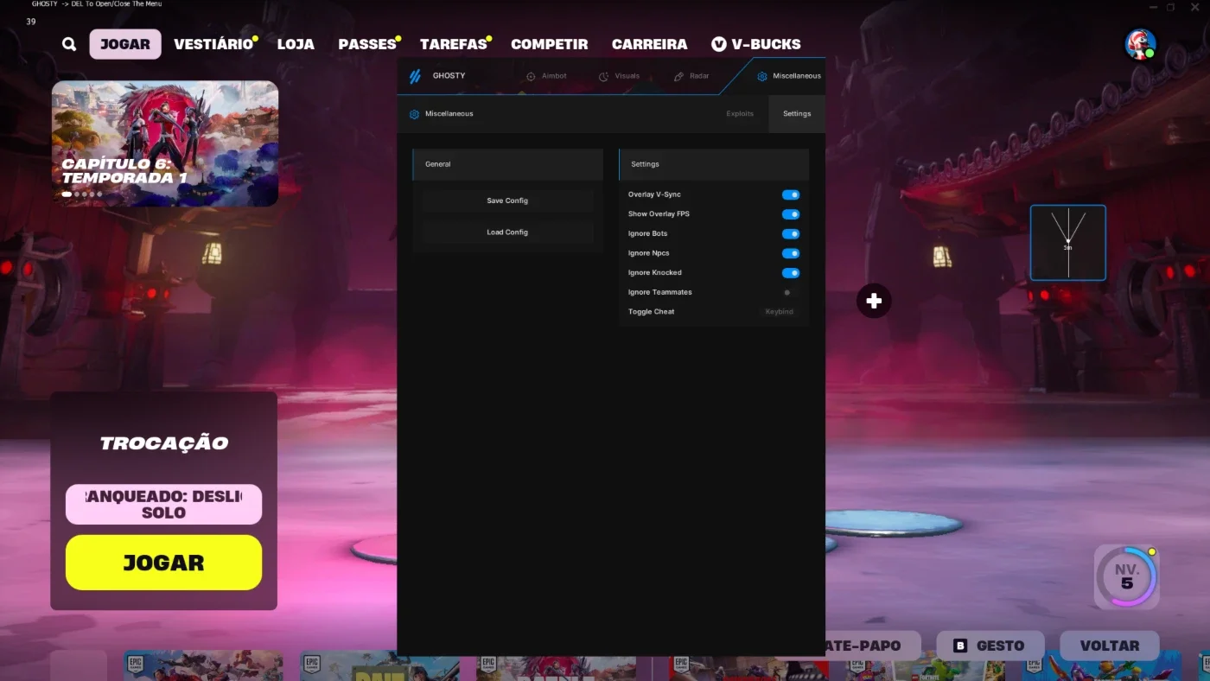Click the Miscellaneous gear icon in top tabs
Screen dimensions: 1210x681
coord(761,76)
